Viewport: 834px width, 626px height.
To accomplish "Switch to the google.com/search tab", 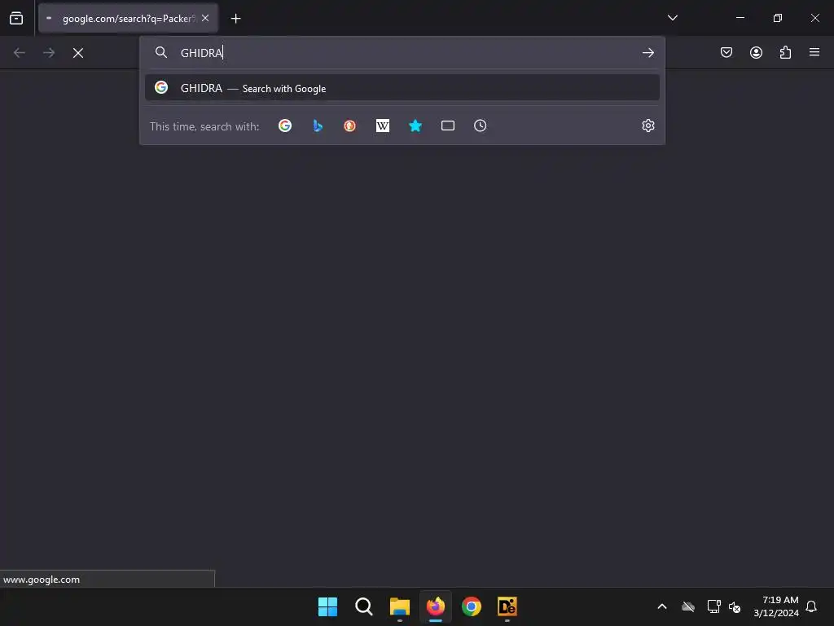I will pyautogui.click(x=128, y=18).
